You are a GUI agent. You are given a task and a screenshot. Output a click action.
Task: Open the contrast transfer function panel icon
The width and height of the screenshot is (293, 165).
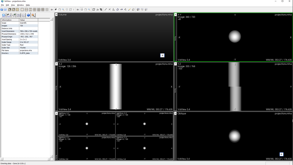pos(9,15)
